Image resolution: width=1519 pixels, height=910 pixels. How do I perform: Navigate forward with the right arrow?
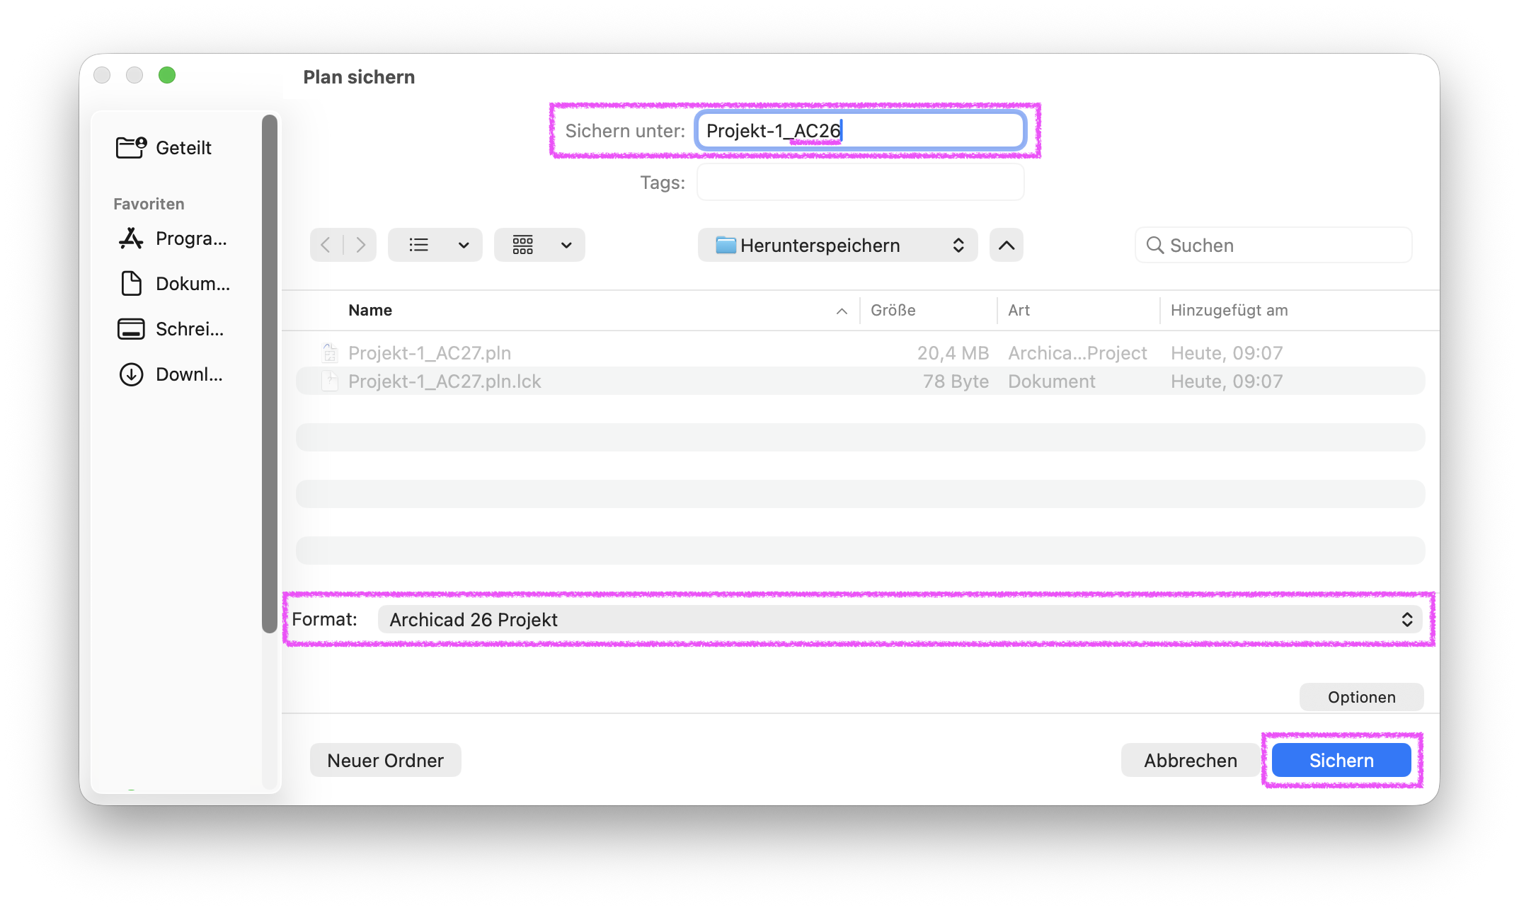click(360, 245)
